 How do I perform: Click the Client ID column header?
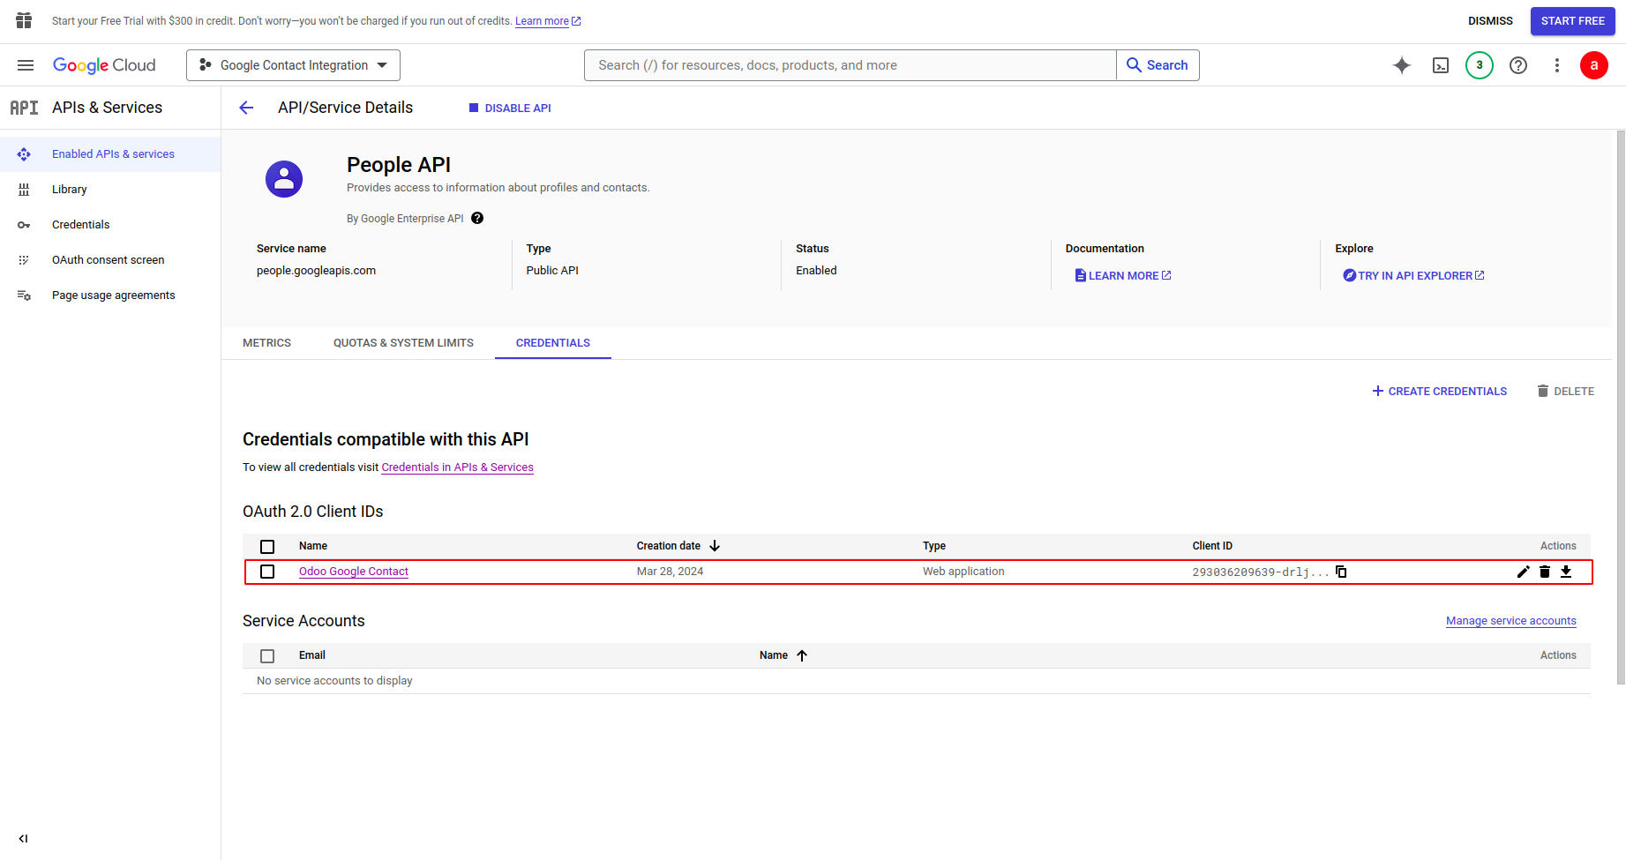[1212, 546]
